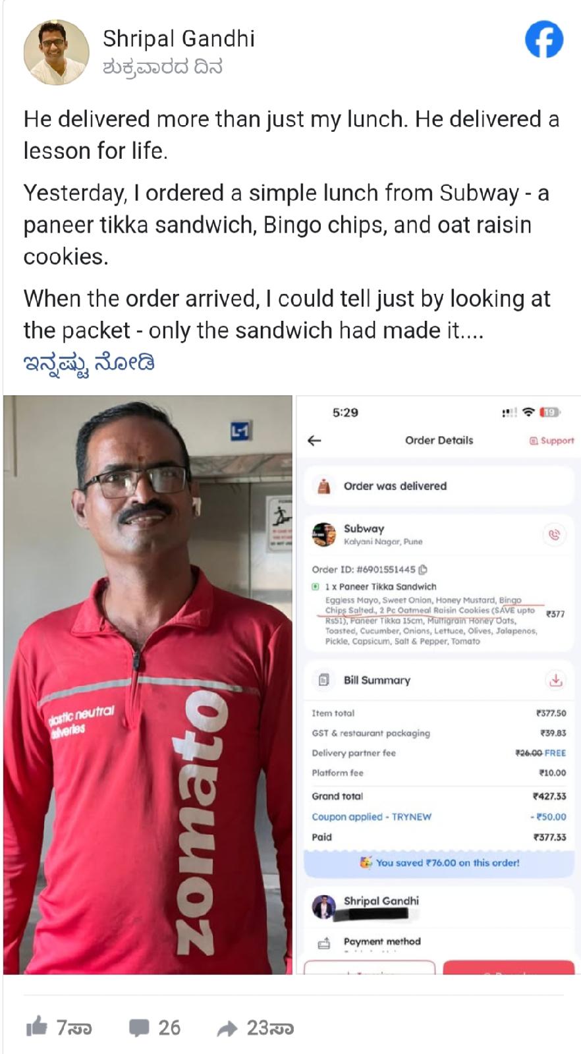Tap the 'Order was delivered' status card

[x=439, y=486]
